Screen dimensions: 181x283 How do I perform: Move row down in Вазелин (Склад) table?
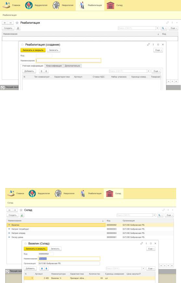coord(46,269)
